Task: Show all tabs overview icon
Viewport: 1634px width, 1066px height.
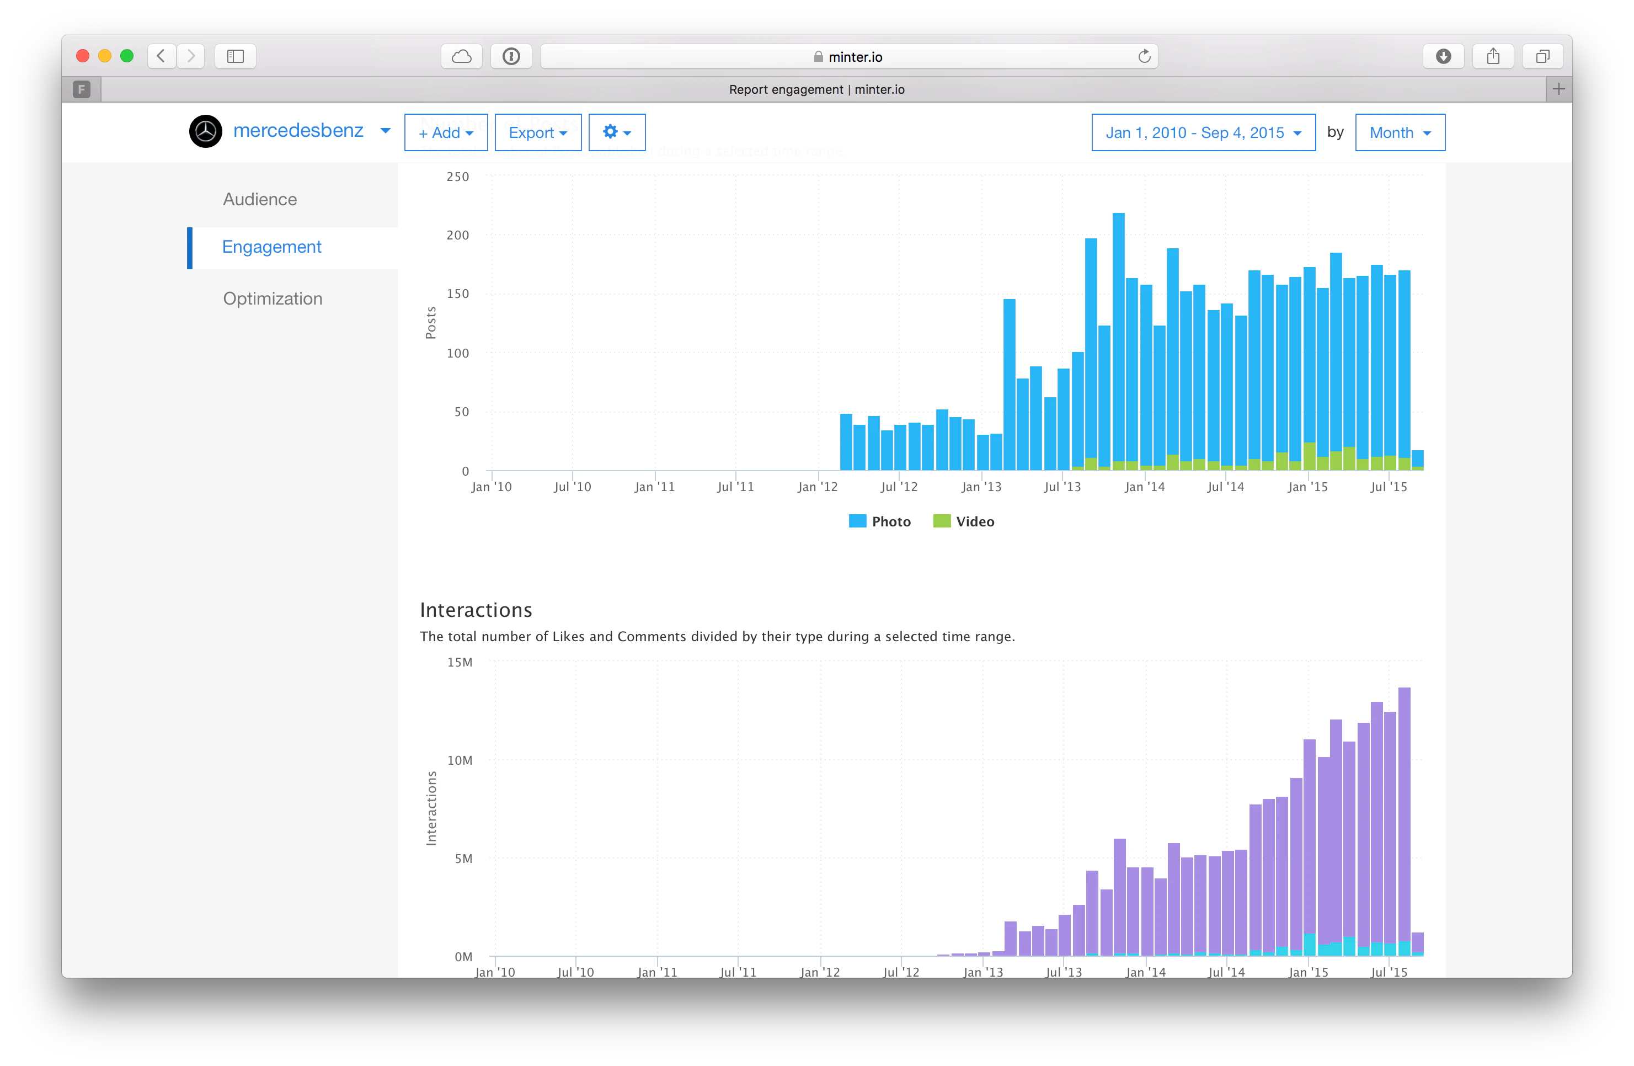Action: [1542, 56]
